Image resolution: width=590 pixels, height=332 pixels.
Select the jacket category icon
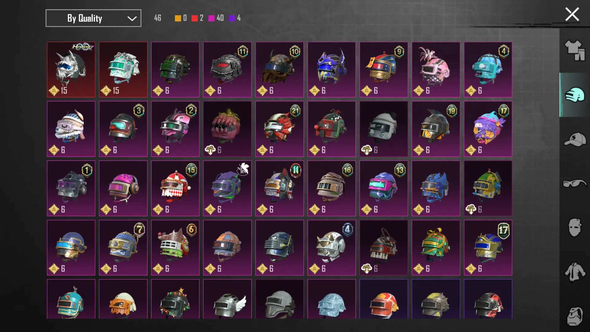(575, 272)
